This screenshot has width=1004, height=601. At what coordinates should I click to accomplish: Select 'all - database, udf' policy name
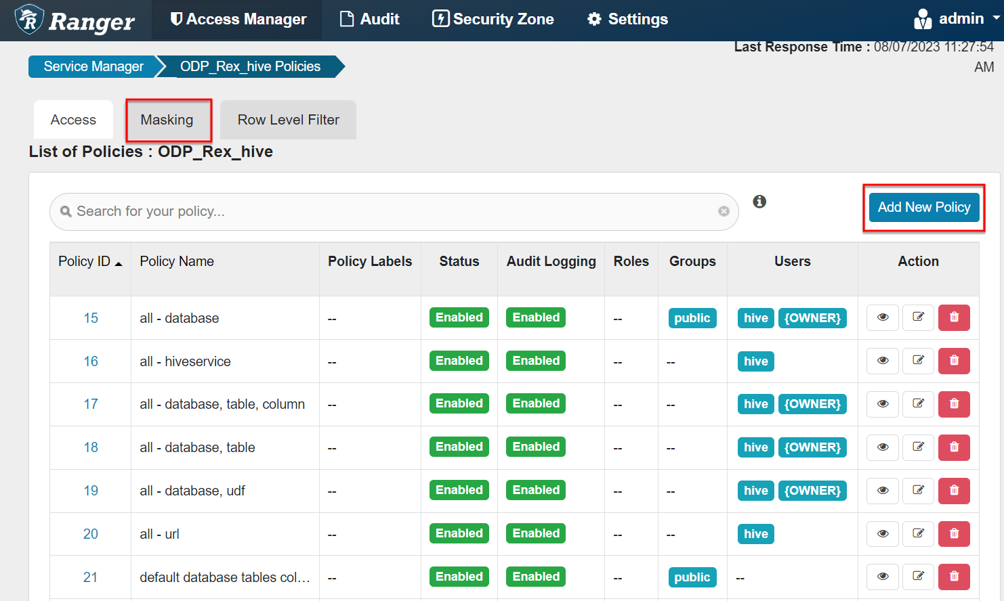pyautogui.click(x=192, y=491)
